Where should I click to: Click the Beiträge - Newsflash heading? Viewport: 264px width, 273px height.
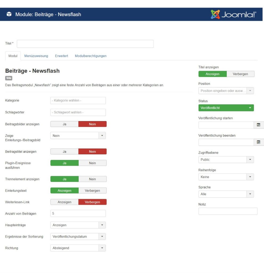pos(33,71)
